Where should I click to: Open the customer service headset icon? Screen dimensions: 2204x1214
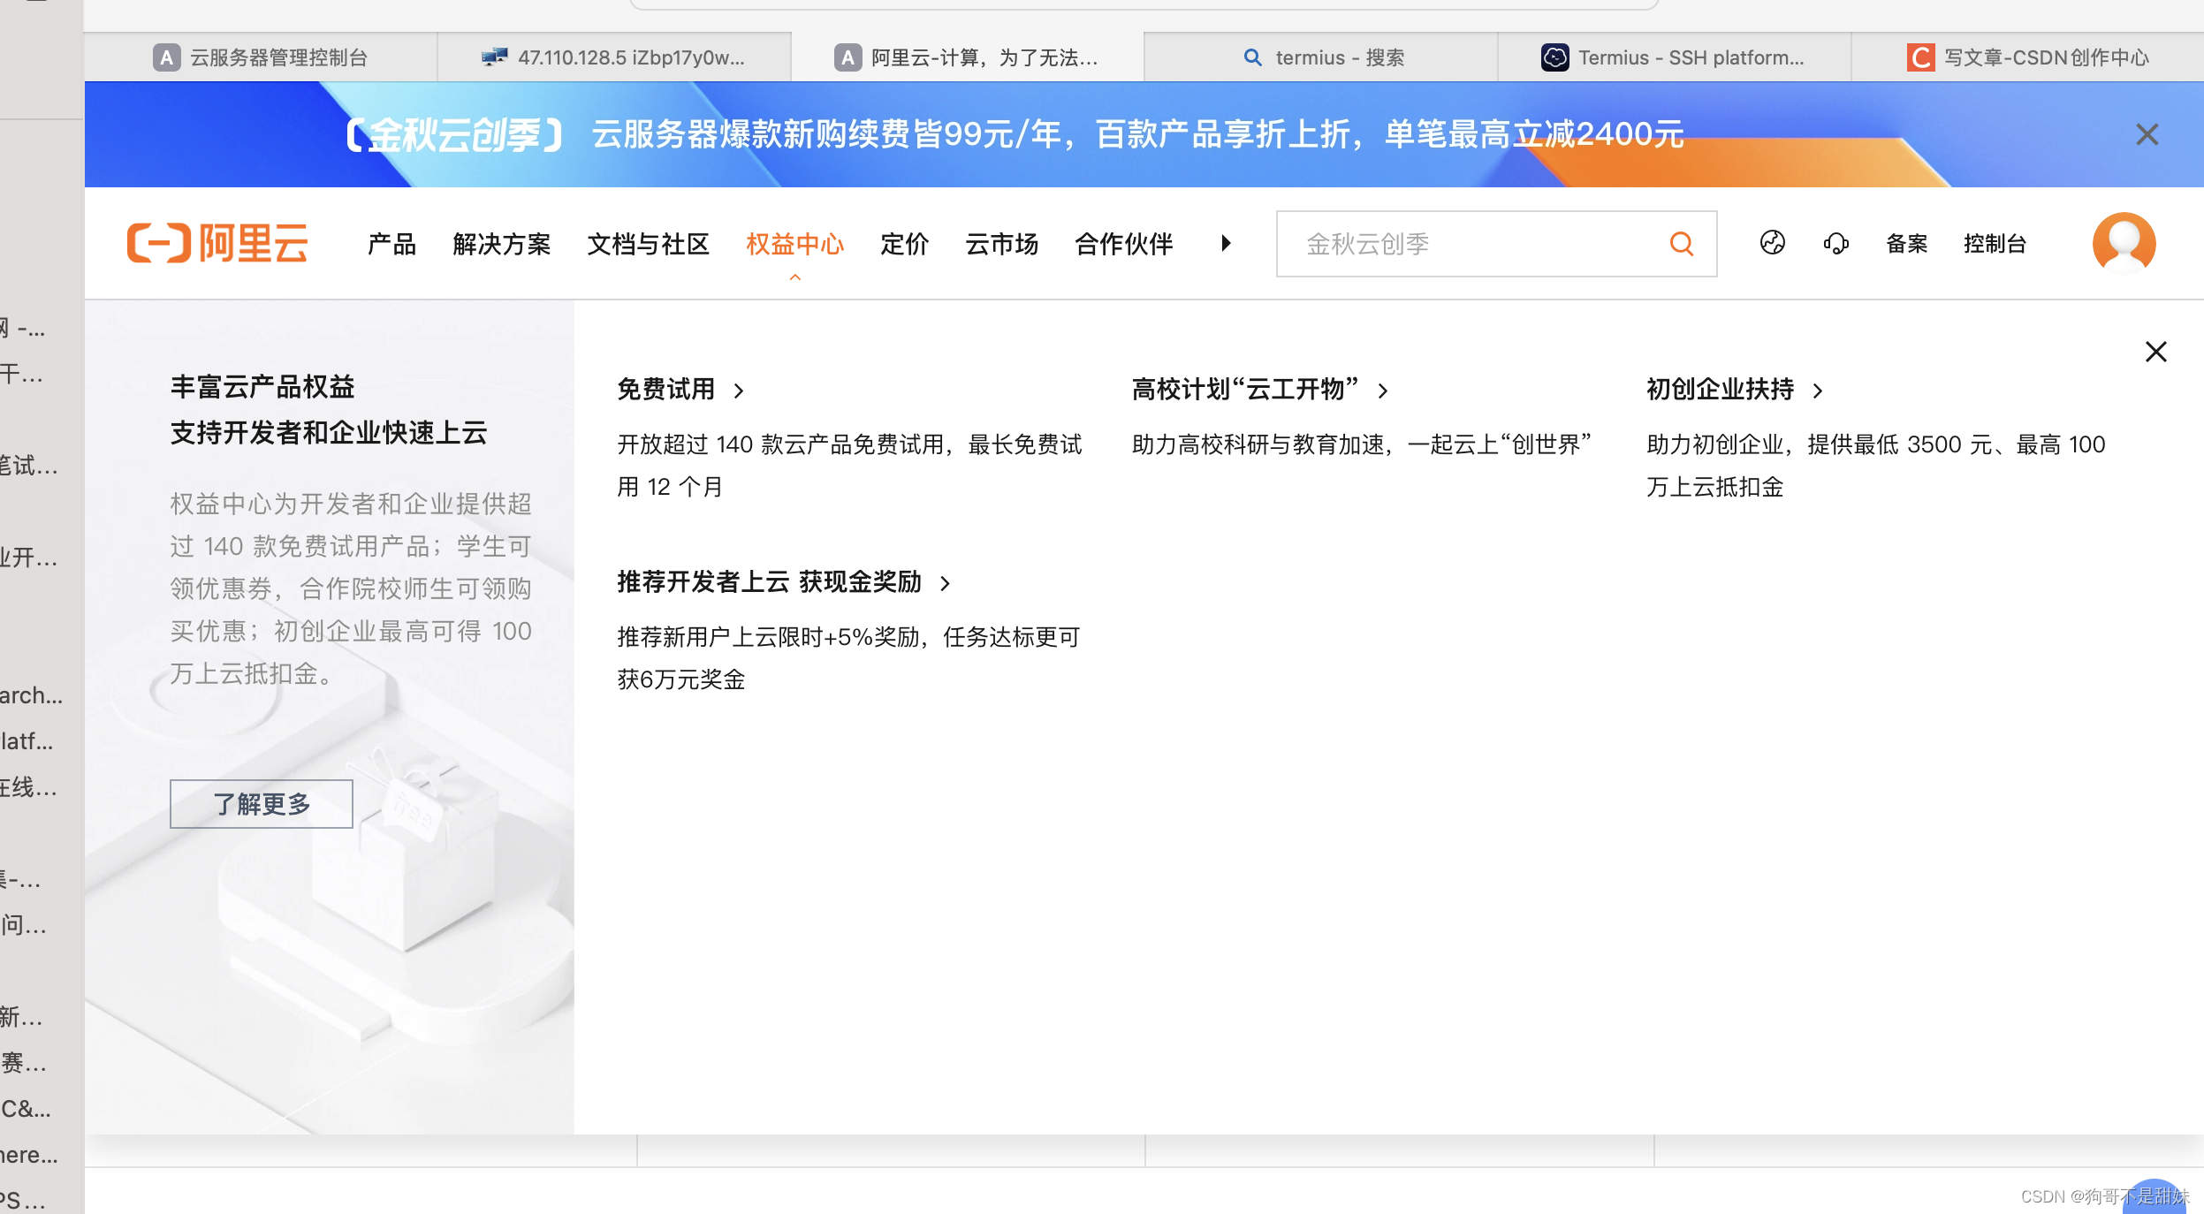[x=1835, y=243]
